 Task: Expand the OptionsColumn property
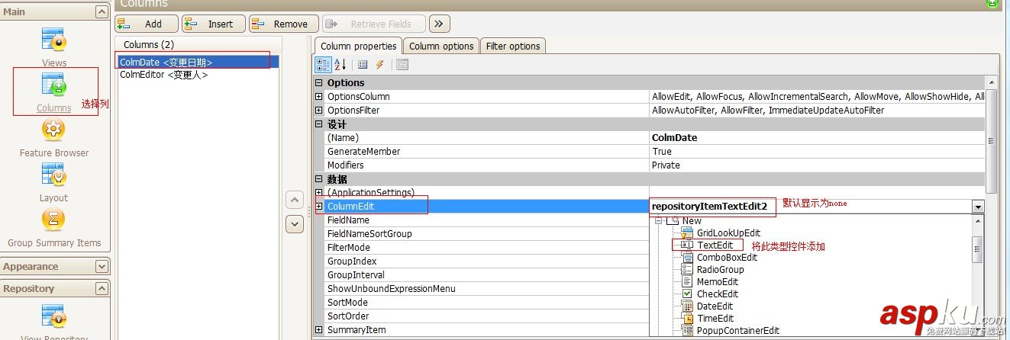click(x=319, y=97)
